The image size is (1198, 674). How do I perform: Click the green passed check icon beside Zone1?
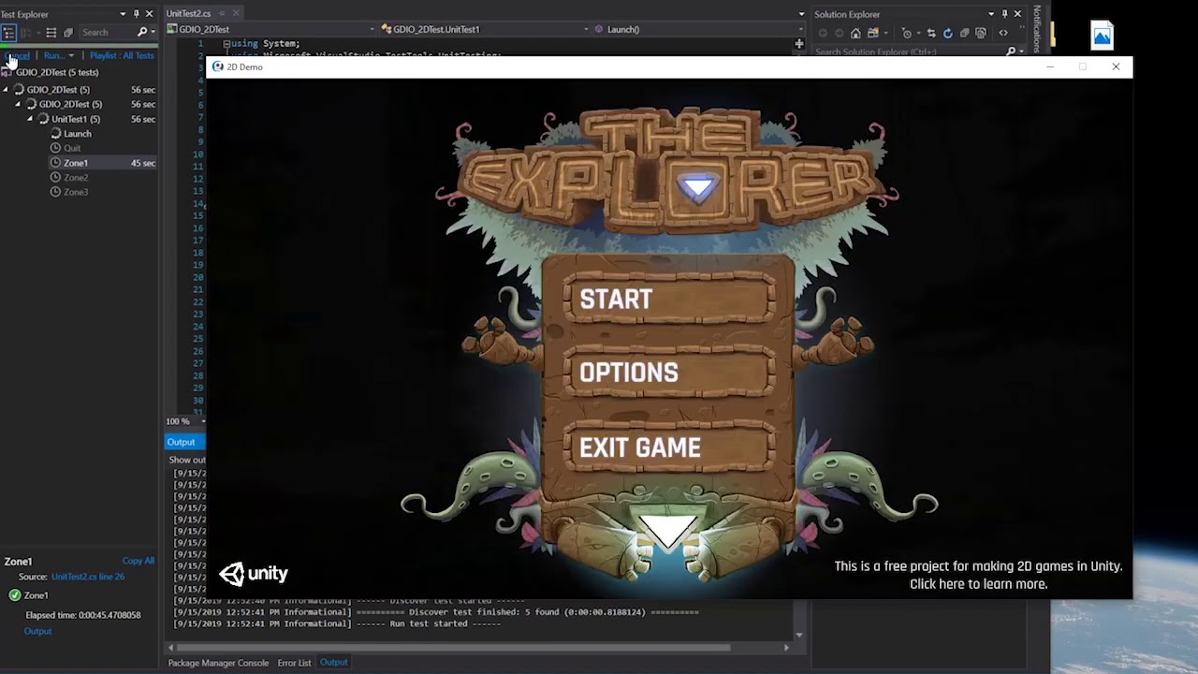pyautogui.click(x=15, y=595)
